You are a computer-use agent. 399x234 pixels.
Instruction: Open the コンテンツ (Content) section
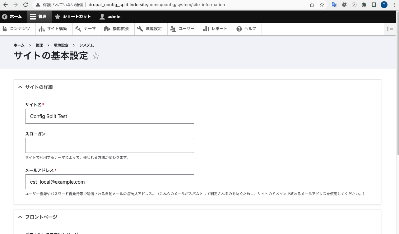pos(18,29)
